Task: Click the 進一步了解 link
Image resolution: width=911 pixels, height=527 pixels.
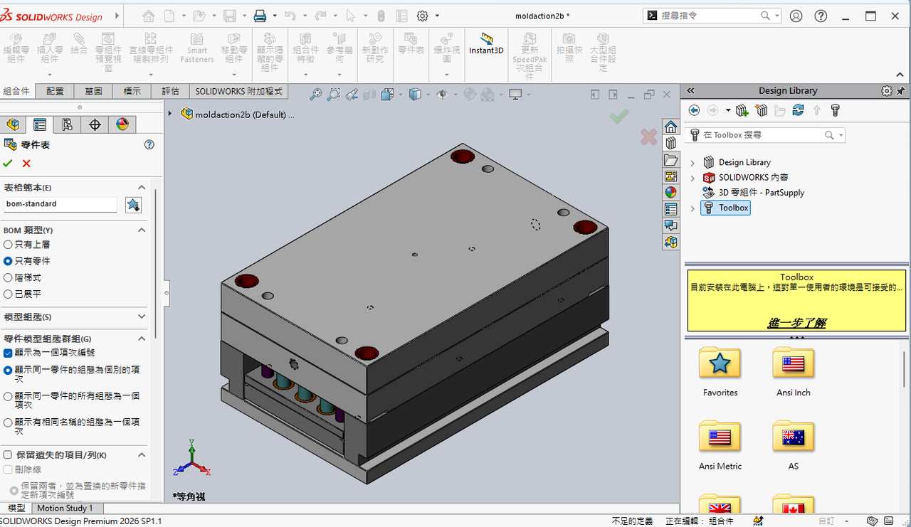Action: tap(796, 323)
